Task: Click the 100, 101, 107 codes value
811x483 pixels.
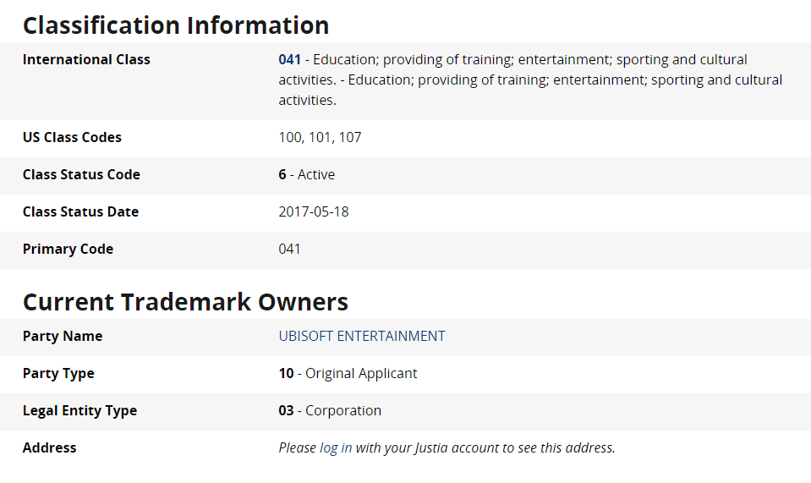Action: pyautogui.click(x=320, y=137)
